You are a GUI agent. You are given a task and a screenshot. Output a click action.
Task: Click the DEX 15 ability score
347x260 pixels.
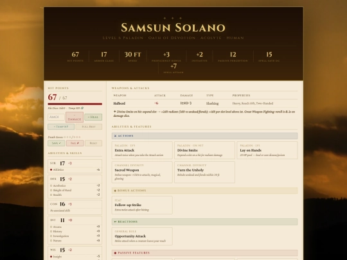tap(62, 179)
